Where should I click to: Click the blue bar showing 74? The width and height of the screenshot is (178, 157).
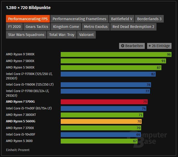(x=104, y=108)
